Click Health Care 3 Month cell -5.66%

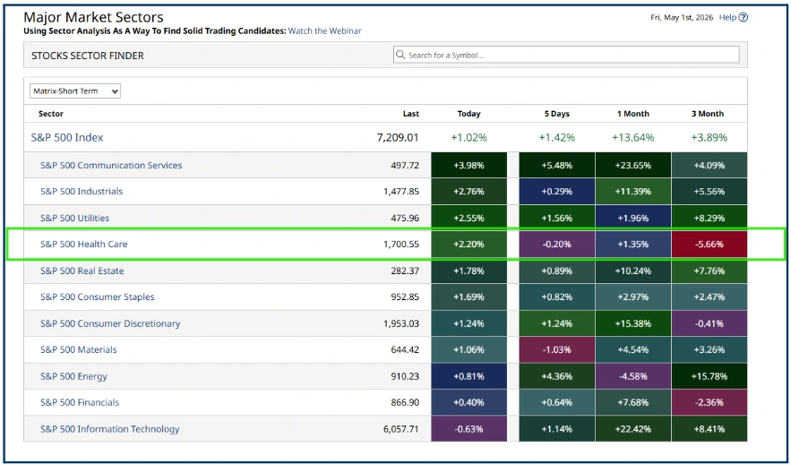click(x=709, y=244)
